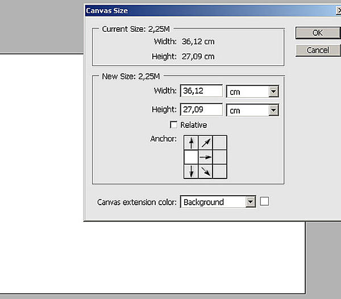Click the New Size Width input field
Viewport: 341px width, 299px height.
[x=201, y=91]
